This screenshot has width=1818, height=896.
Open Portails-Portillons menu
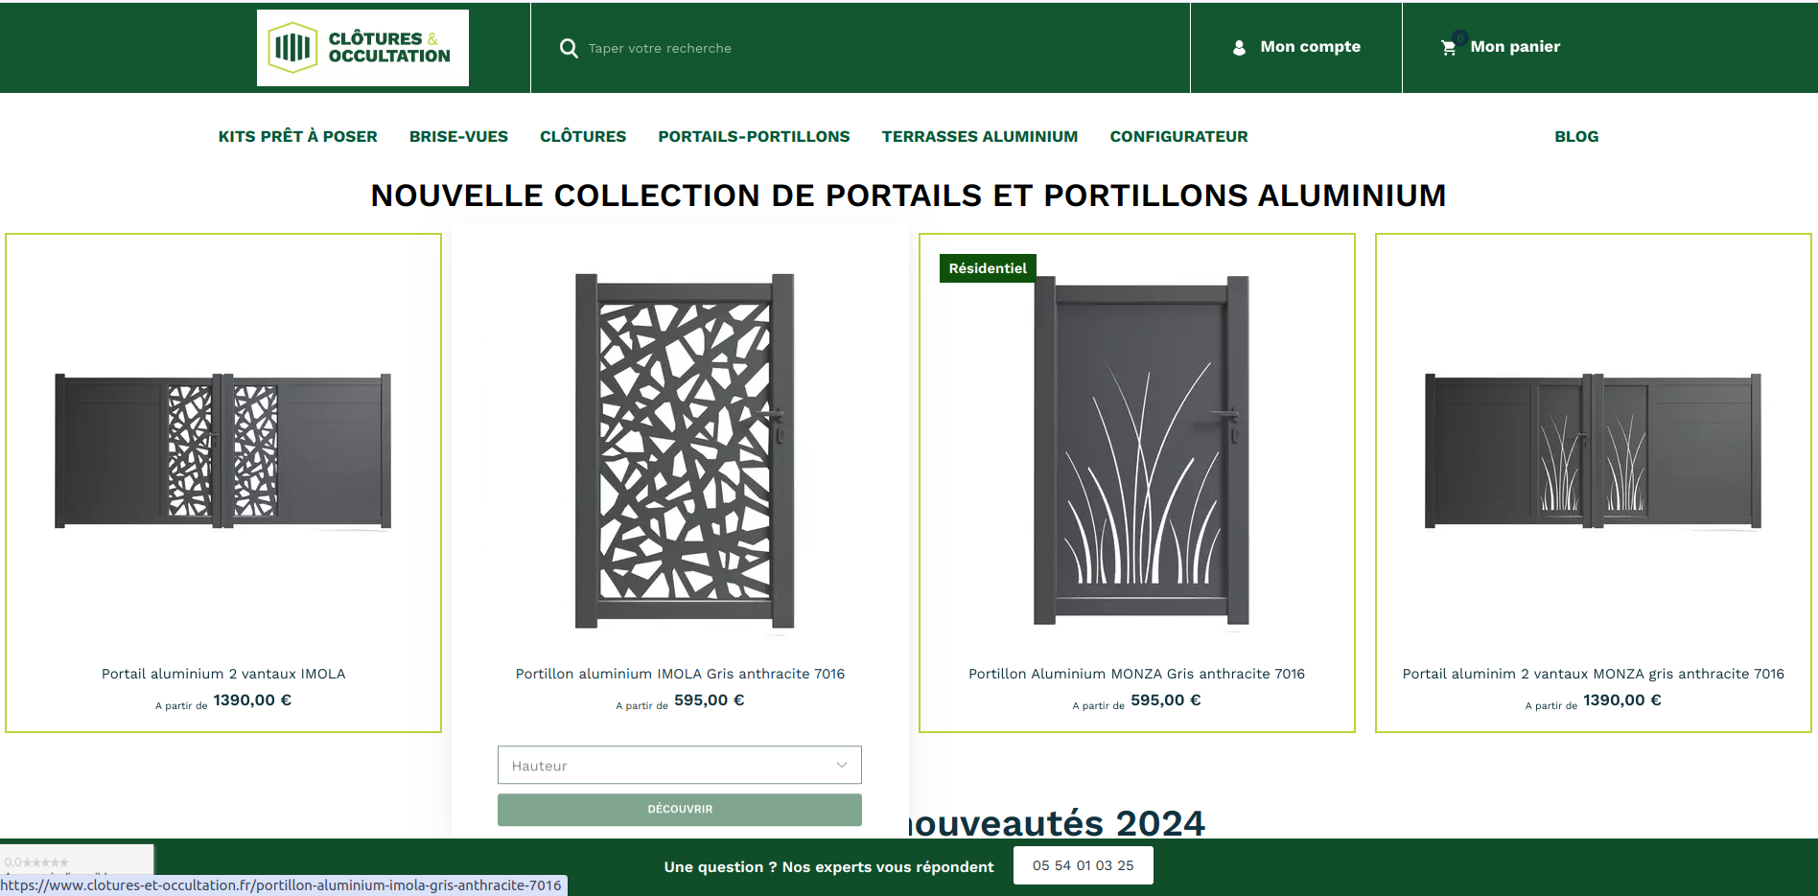(x=754, y=136)
